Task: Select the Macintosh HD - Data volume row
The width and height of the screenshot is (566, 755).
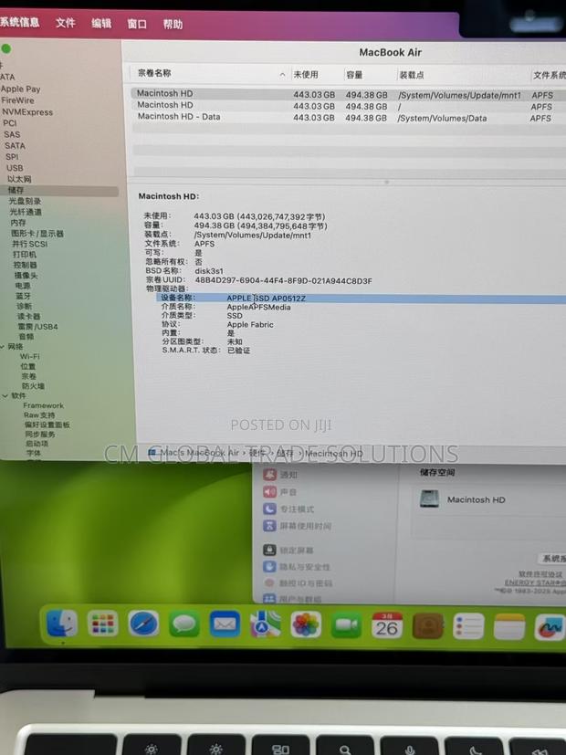Action: [348, 118]
